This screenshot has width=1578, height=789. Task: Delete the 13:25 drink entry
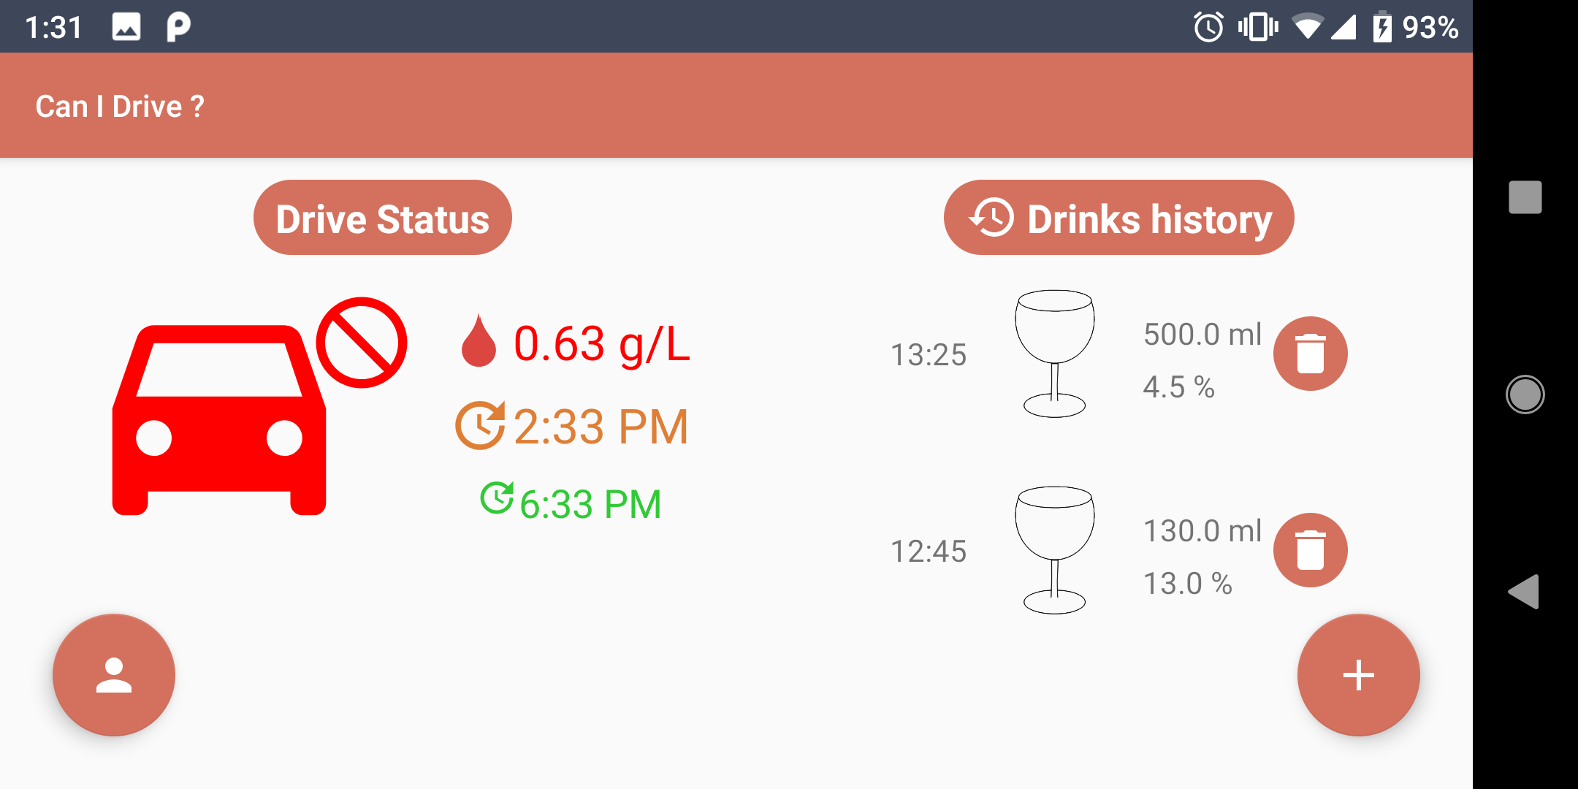tap(1310, 354)
